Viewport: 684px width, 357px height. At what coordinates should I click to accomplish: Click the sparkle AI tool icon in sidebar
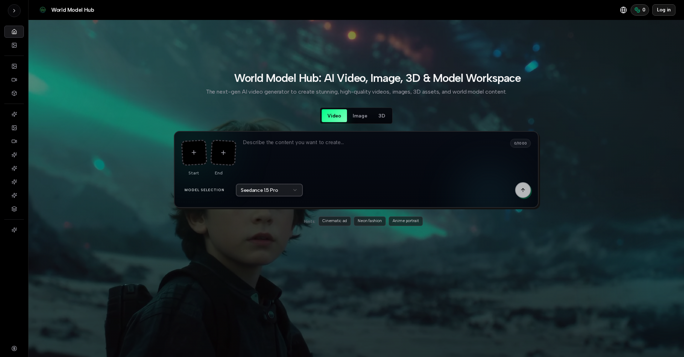[14, 114]
